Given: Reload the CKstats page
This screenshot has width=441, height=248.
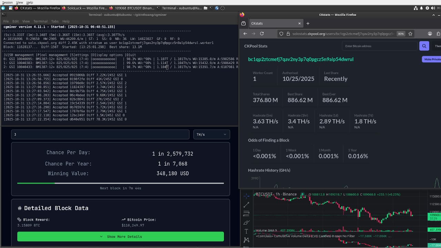Looking at the screenshot, I should point(262,34).
